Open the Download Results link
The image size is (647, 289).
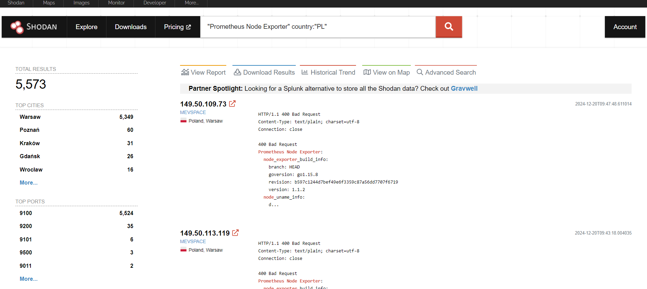click(264, 72)
